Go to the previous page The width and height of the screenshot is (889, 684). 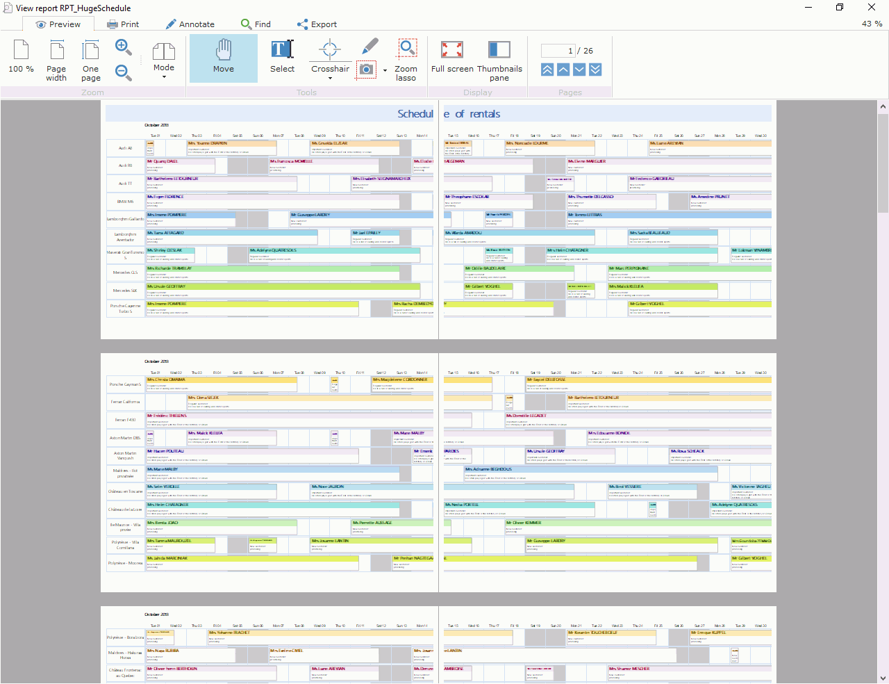[563, 70]
